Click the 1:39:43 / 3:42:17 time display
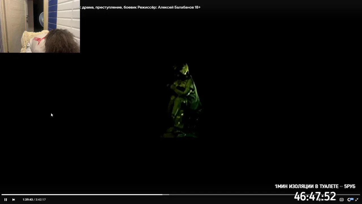The image size is (362, 204). click(34, 199)
